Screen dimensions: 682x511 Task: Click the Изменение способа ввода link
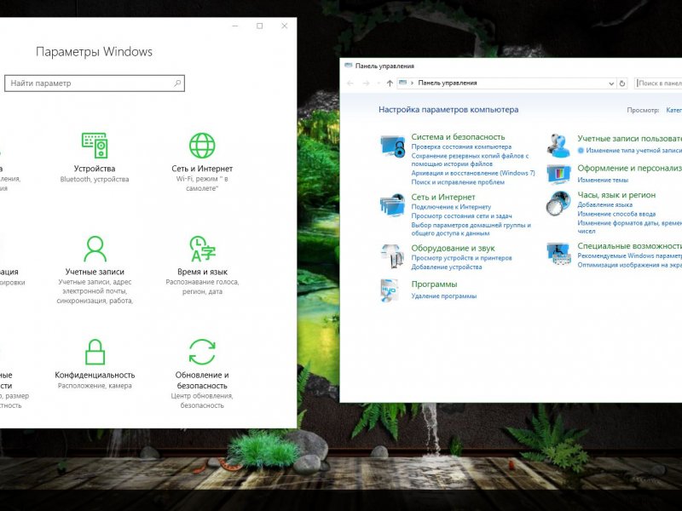coord(616,214)
